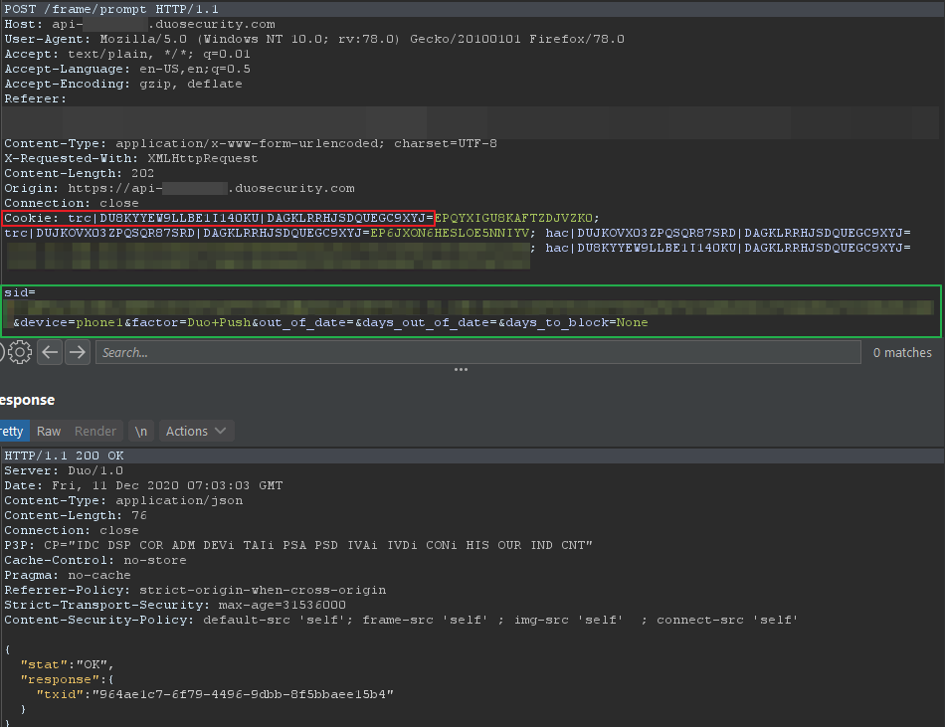The width and height of the screenshot is (945, 727).
Task: Switch to the Pretty view tab
Action: (12, 431)
